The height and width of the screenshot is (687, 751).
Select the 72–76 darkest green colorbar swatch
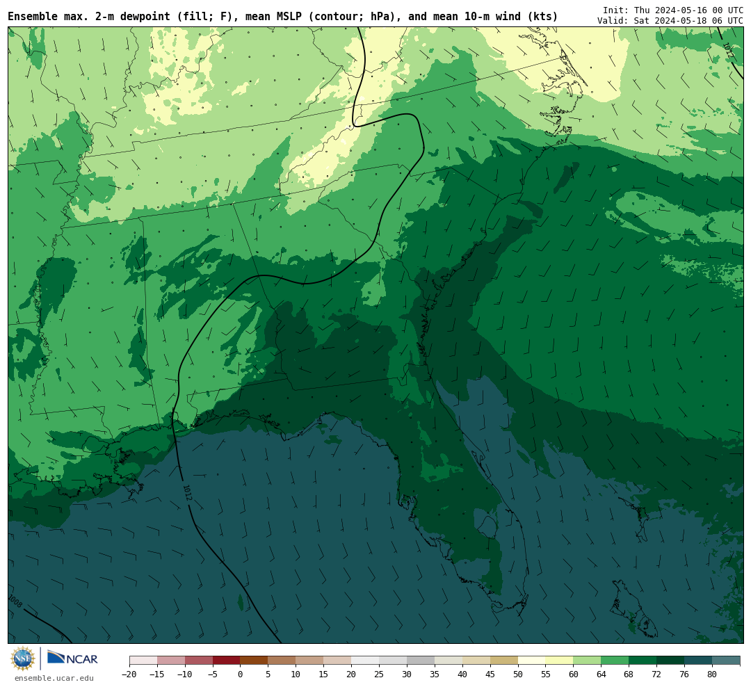pos(670,661)
